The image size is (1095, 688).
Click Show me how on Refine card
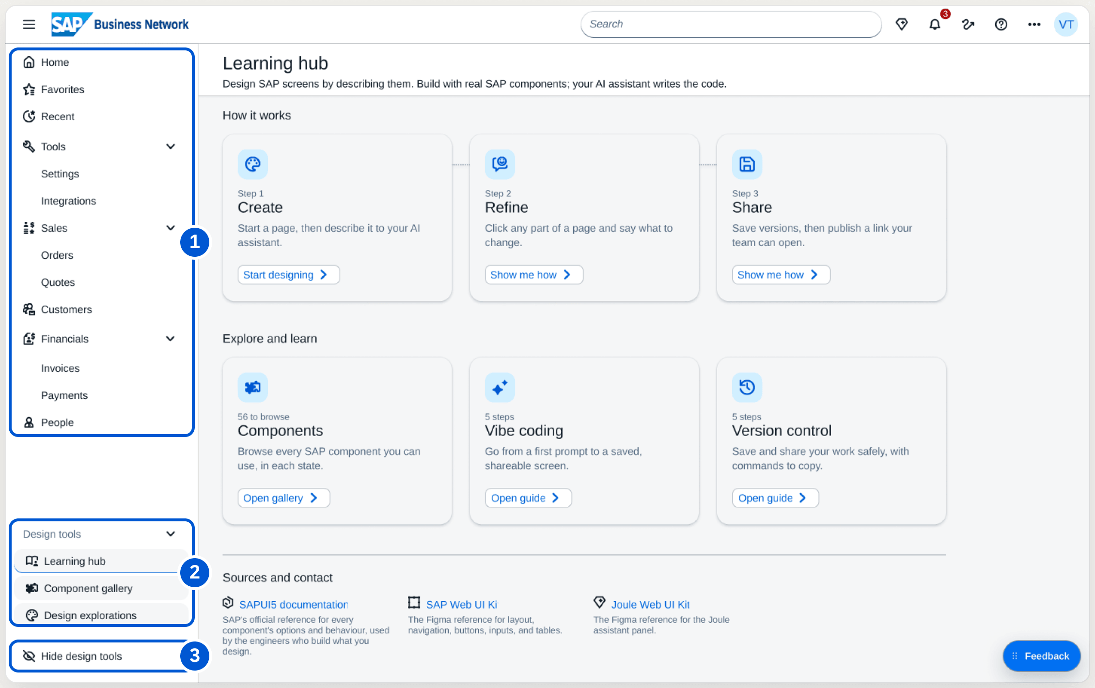point(534,275)
